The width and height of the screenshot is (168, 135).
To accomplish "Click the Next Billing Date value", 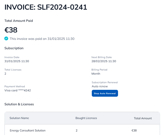I will 104,61.
